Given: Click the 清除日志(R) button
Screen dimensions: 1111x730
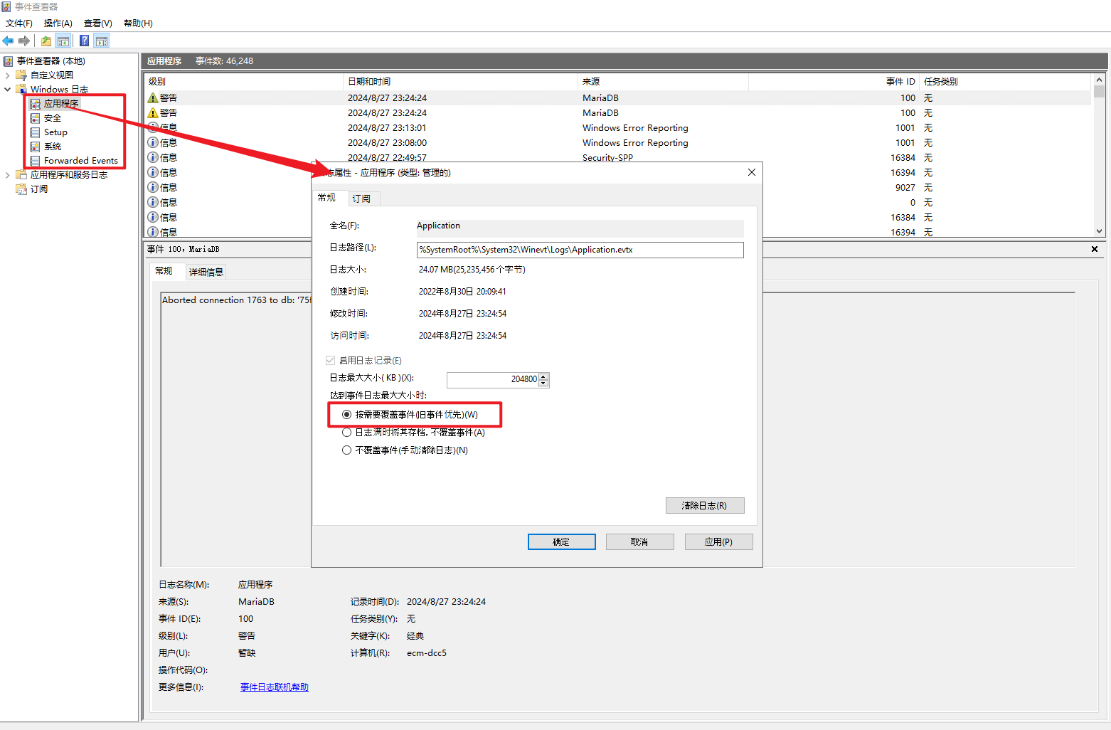Looking at the screenshot, I should [x=704, y=505].
